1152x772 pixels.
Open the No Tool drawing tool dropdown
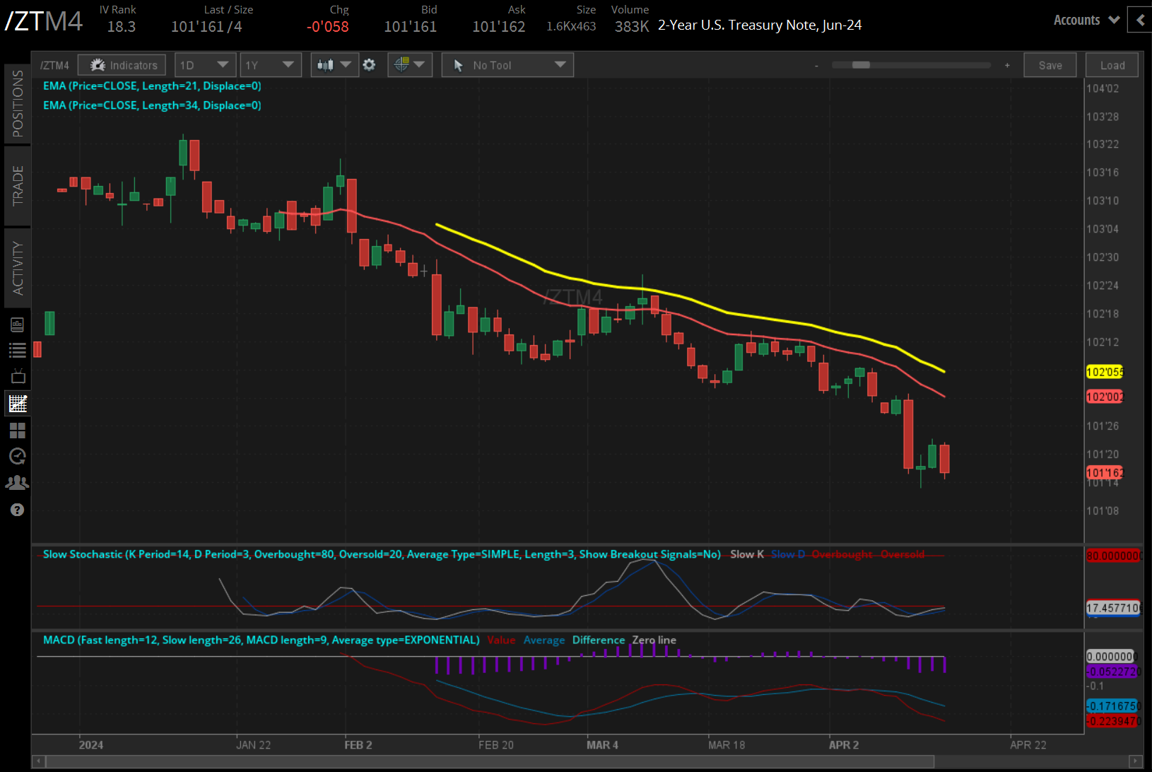point(507,65)
